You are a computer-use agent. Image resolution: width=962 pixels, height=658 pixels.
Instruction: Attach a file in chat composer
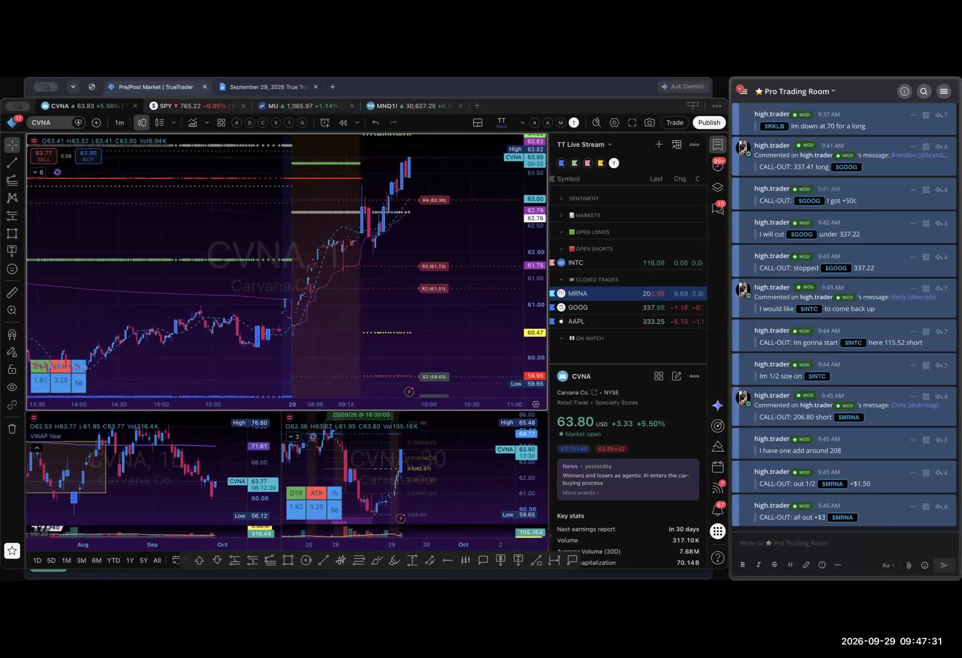909,565
